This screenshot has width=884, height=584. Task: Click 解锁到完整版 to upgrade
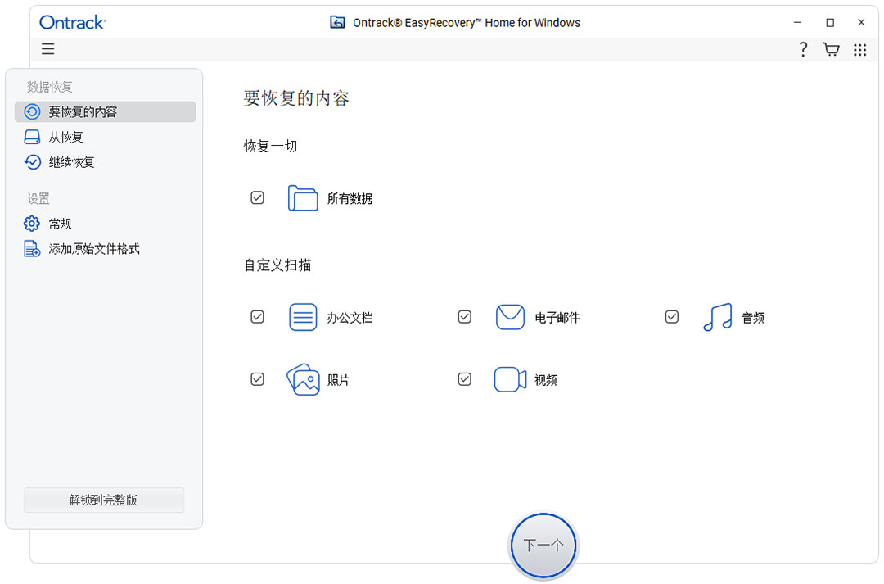pyautogui.click(x=103, y=500)
